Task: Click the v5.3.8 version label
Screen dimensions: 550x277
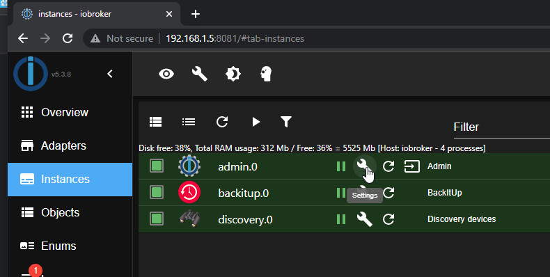Action: 61,74
